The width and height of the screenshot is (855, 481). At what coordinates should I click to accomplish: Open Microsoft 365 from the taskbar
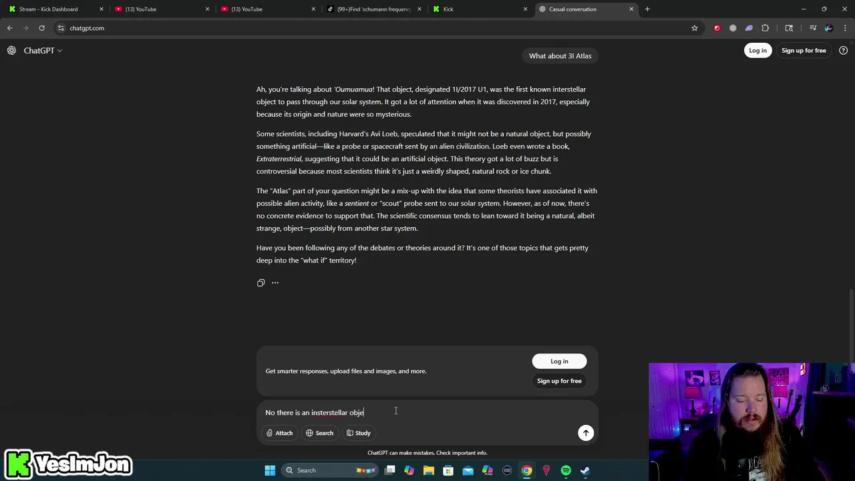coord(488,470)
